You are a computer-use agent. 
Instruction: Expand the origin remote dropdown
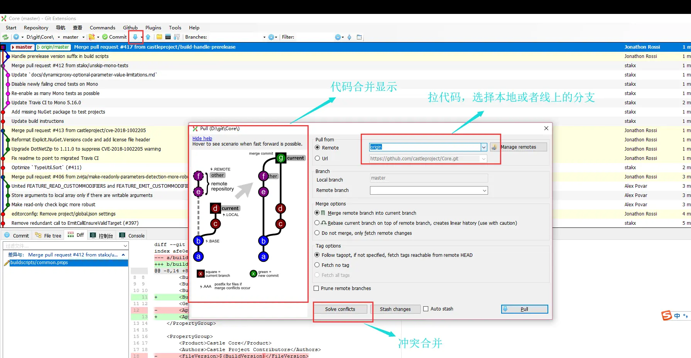[483, 147]
